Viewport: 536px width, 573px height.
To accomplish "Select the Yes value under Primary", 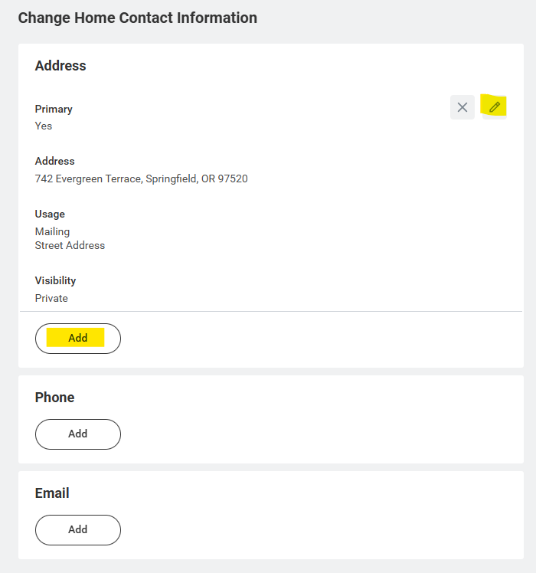I will [x=44, y=126].
